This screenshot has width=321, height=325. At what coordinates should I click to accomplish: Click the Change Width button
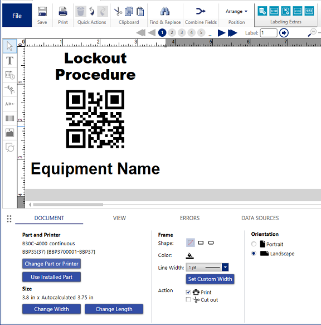[x=51, y=309]
